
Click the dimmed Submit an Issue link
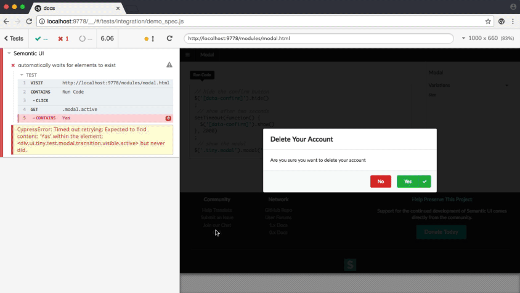[x=217, y=217]
